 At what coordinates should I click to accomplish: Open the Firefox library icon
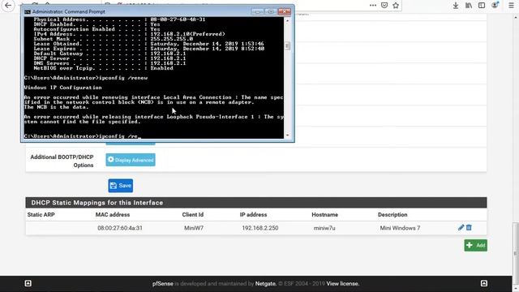[469, 6]
